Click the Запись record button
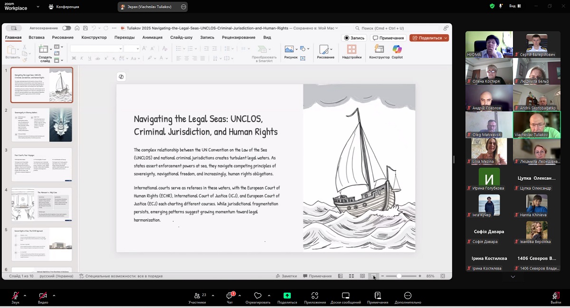 point(354,38)
